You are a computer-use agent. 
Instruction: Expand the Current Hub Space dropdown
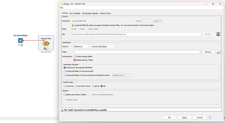click(x=104, y=47)
